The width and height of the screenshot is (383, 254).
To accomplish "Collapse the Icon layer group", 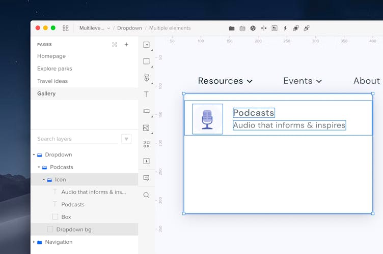I will pyautogui.click(x=44, y=179).
